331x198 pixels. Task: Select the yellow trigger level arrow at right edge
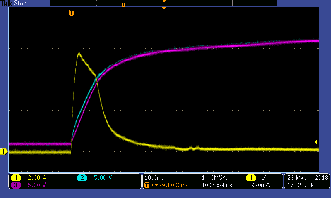pyautogui.click(x=317, y=142)
